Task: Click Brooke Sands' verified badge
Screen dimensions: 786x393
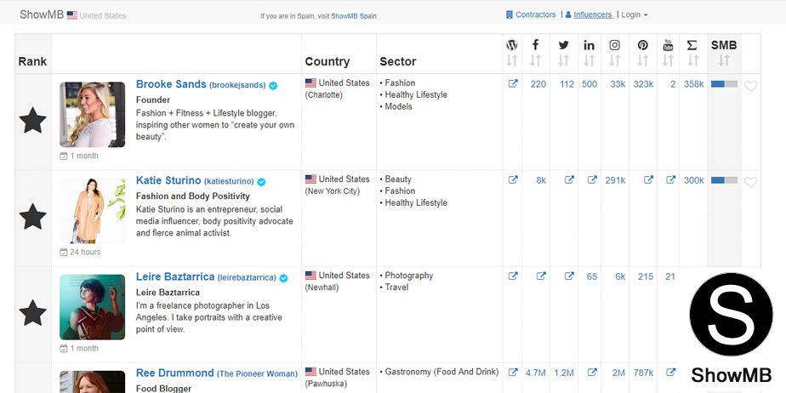Action: pyautogui.click(x=273, y=86)
